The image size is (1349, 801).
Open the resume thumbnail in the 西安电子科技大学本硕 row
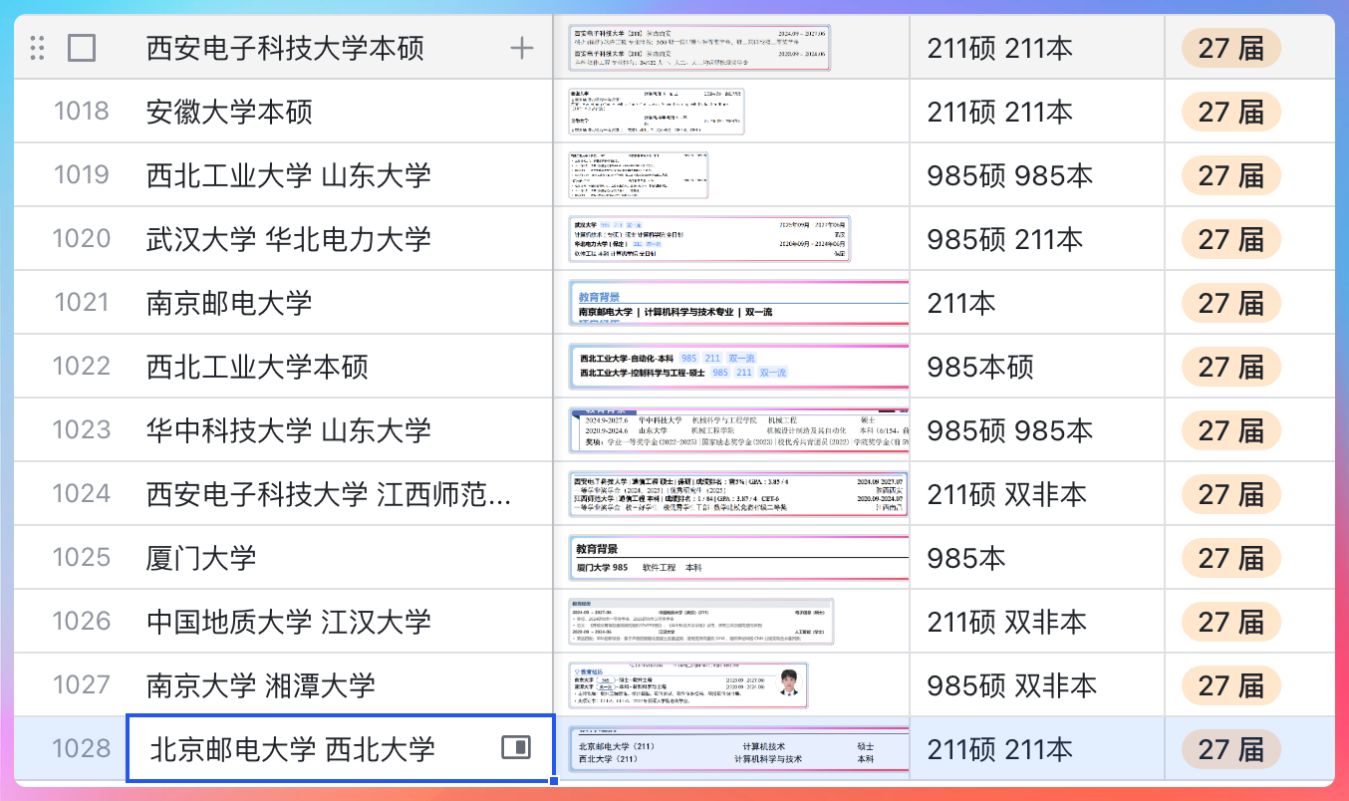(x=699, y=48)
